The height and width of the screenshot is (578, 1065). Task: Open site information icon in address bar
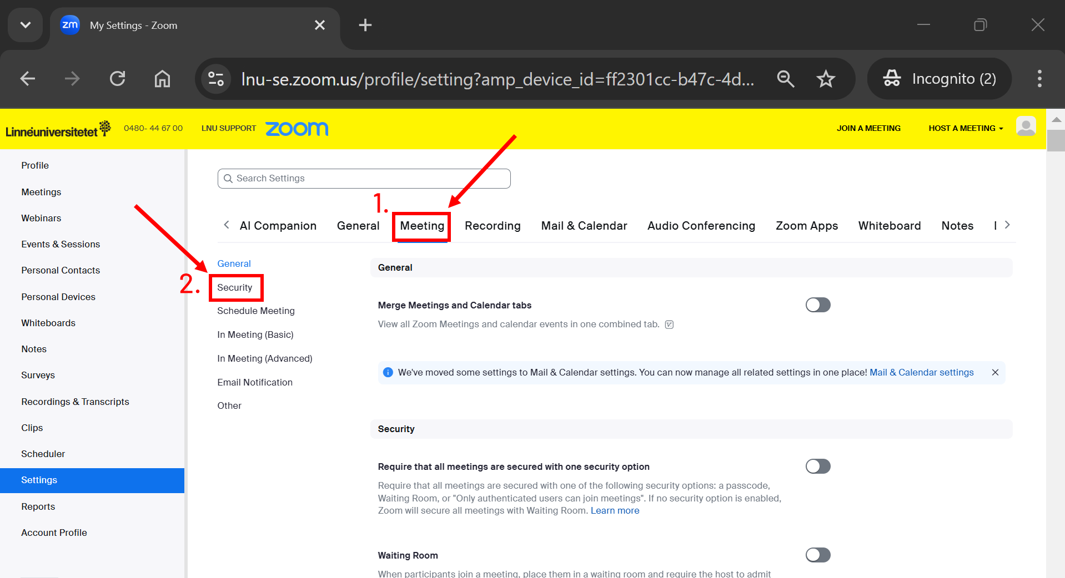tap(216, 79)
